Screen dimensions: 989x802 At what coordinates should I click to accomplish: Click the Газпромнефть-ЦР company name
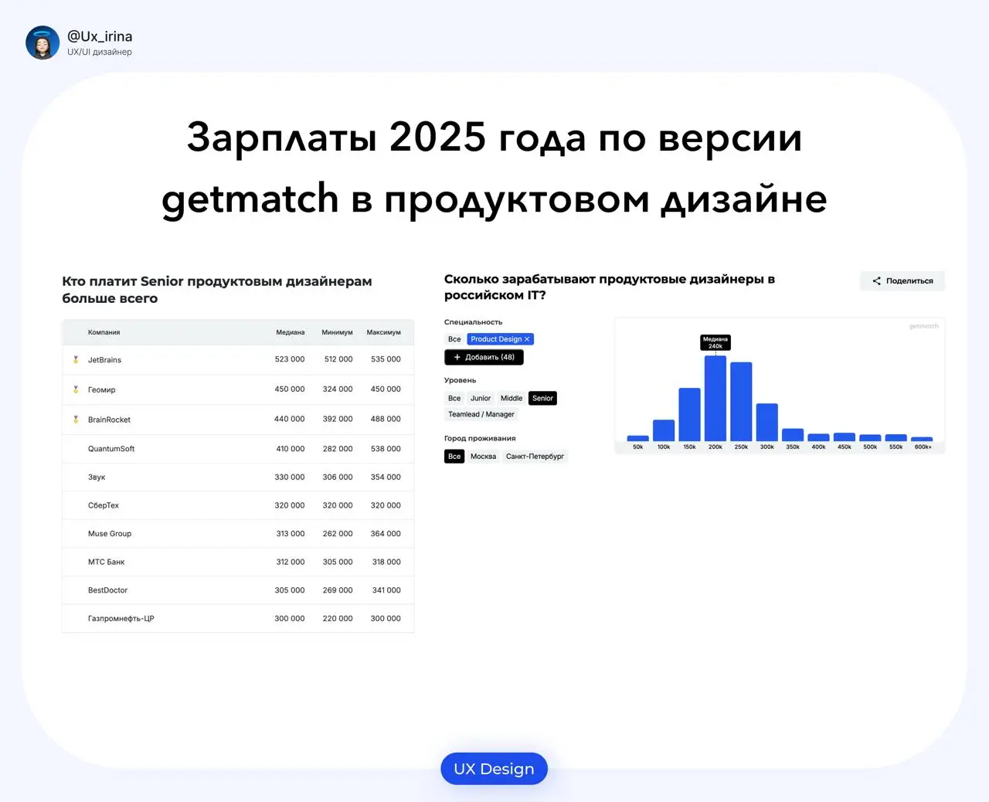[x=121, y=619]
